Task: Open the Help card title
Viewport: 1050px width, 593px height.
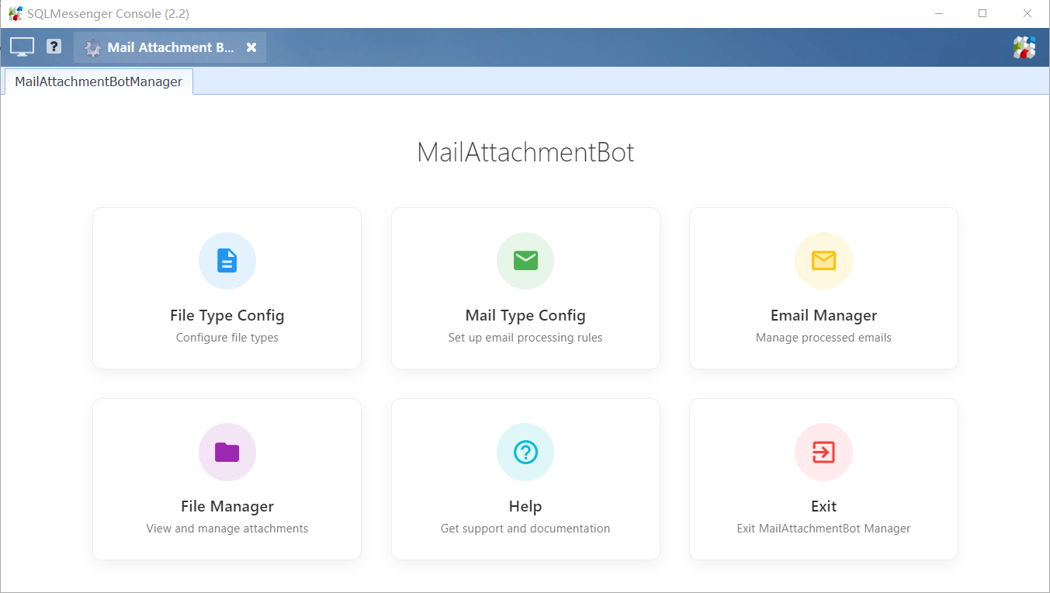Action: pos(525,507)
